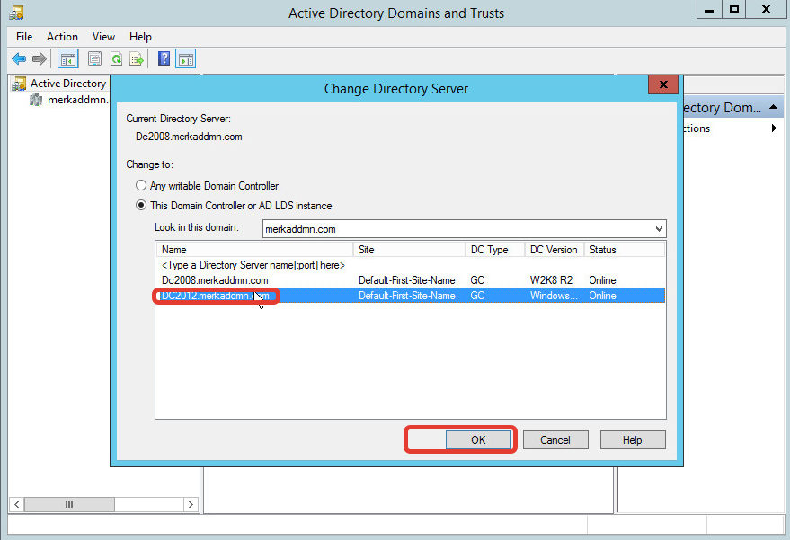790x540 pixels.
Task: Click the GC type cell for DC2012
Action: coord(477,296)
